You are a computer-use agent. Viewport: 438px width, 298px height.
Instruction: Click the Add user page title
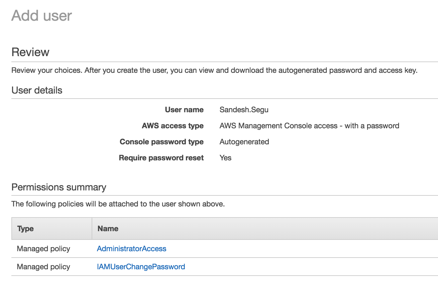(41, 15)
